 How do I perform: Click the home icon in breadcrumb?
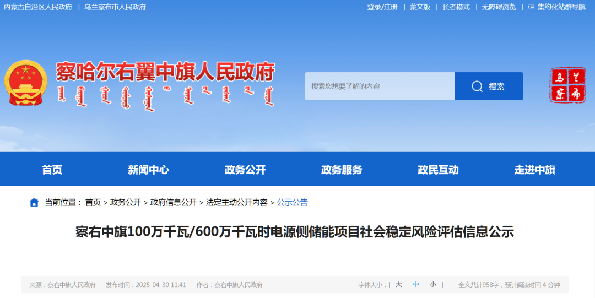[34, 202]
